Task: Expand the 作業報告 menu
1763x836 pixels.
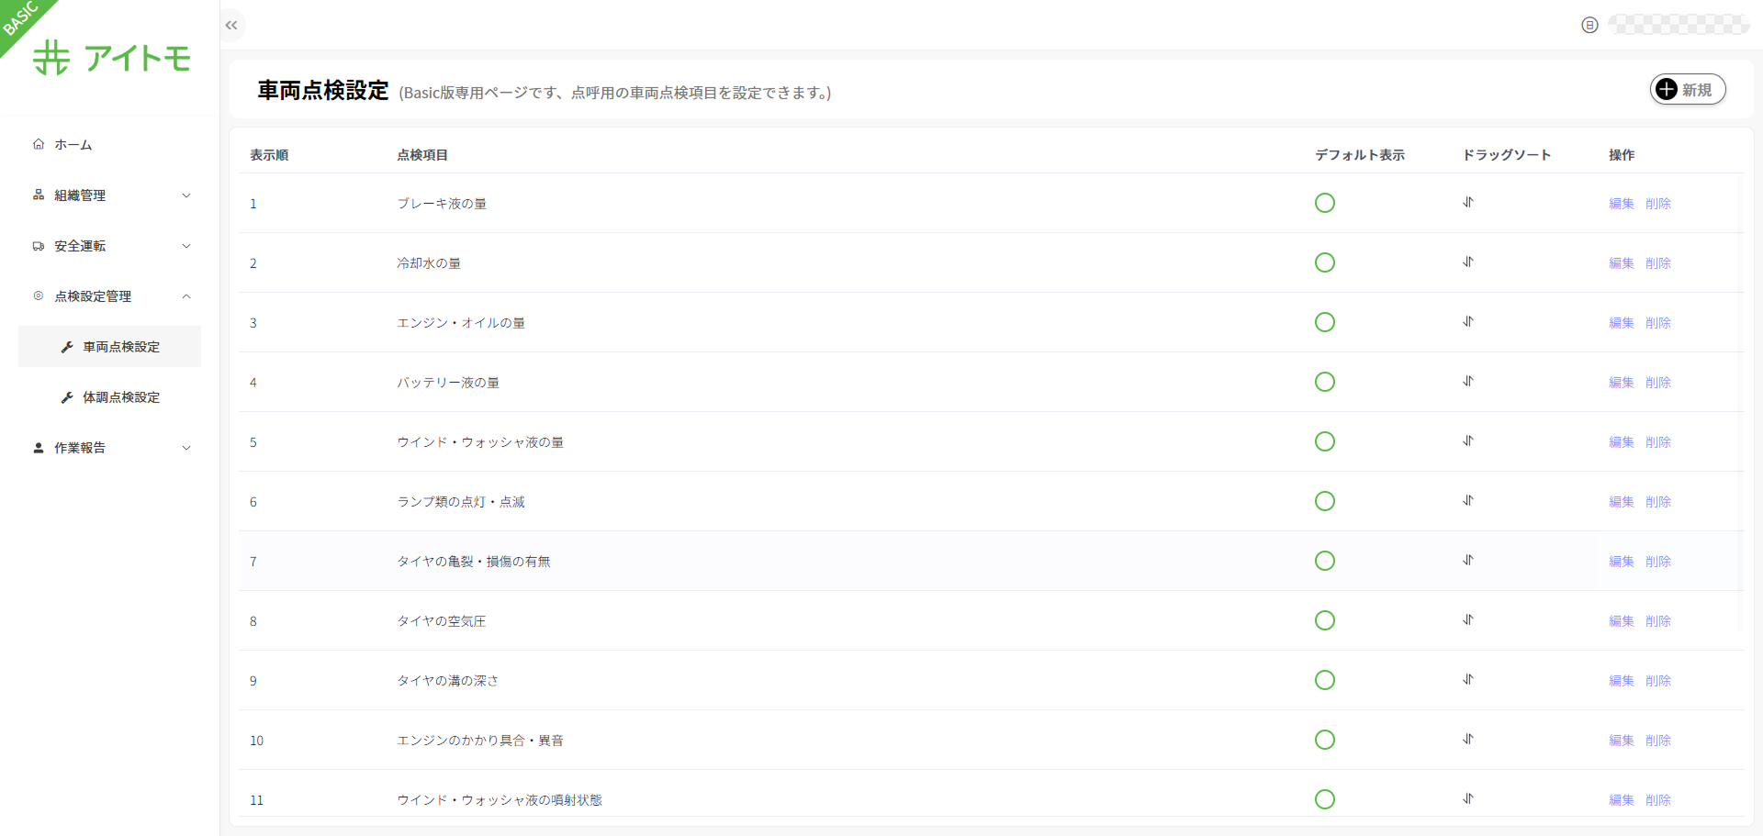Action: (x=110, y=448)
